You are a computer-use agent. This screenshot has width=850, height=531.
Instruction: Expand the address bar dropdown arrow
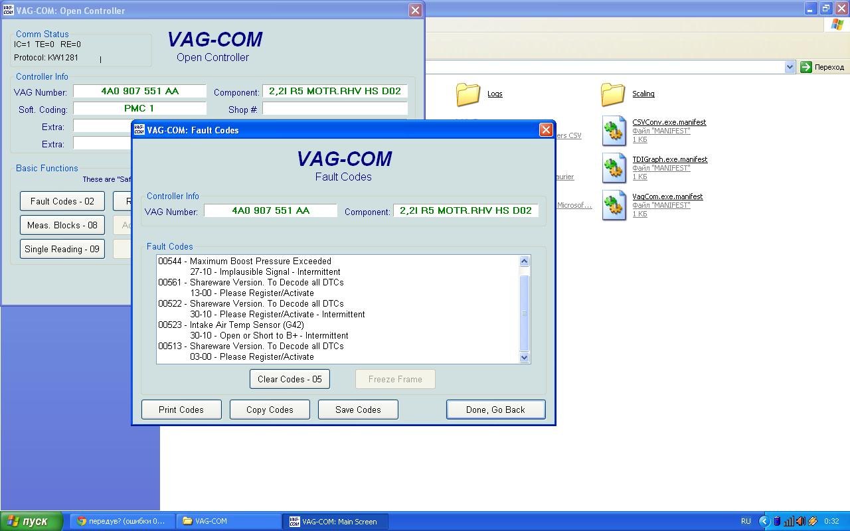(789, 67)
